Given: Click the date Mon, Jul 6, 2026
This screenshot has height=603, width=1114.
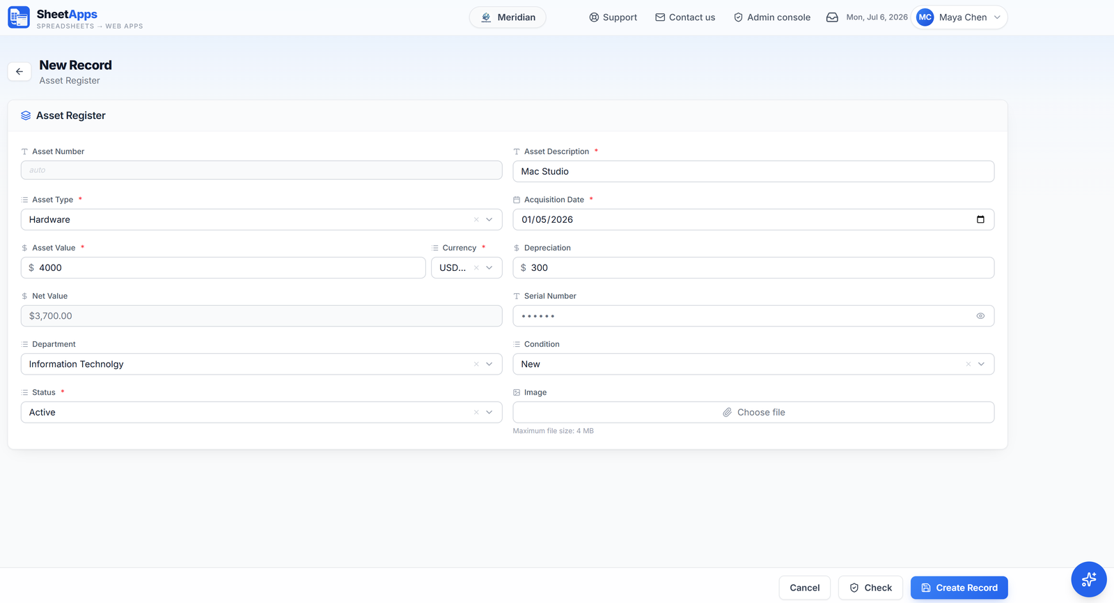Looking at the screenshot, I should (x=877, y=17).
